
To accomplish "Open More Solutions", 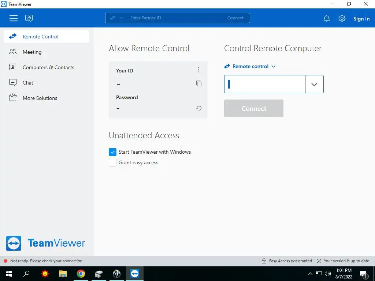I will pyautogui.click(x=47, y=98).
